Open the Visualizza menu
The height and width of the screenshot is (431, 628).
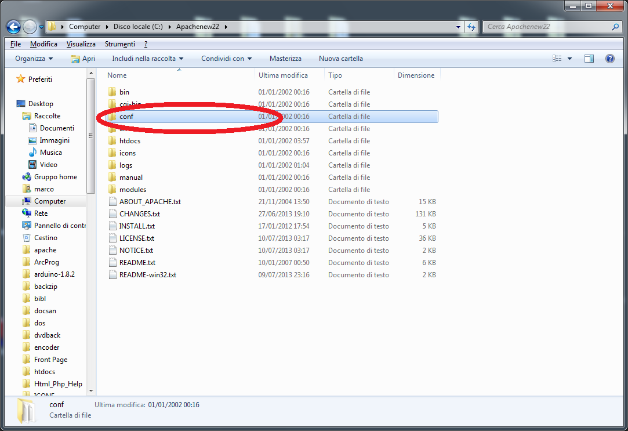[81, 44]
